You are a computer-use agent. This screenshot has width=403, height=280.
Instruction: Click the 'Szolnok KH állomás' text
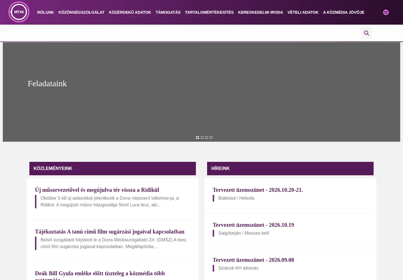coord(238,268)
